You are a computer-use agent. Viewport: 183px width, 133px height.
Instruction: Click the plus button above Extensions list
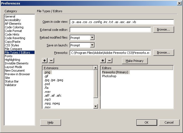point(45,61)
